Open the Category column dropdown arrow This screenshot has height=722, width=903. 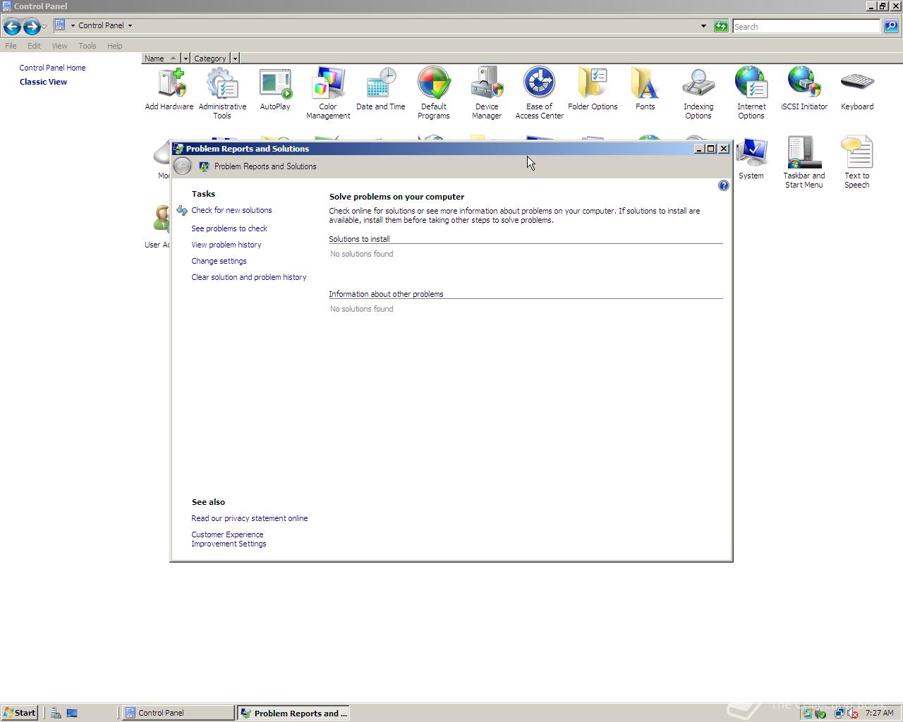tap(235, 59)
